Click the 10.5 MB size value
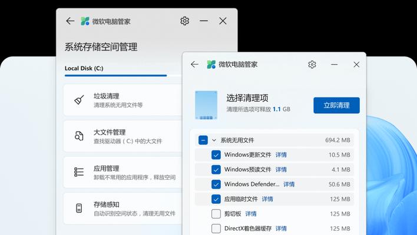417x235 pixels. click(x=339, y=155)
